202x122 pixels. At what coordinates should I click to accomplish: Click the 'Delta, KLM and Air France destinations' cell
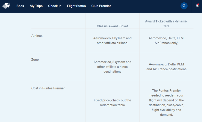coord(166,67)
